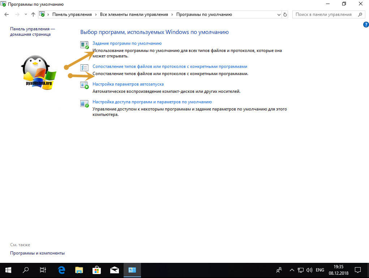Open network icon in system tray

pyautogui.click(x=301, y=270)
